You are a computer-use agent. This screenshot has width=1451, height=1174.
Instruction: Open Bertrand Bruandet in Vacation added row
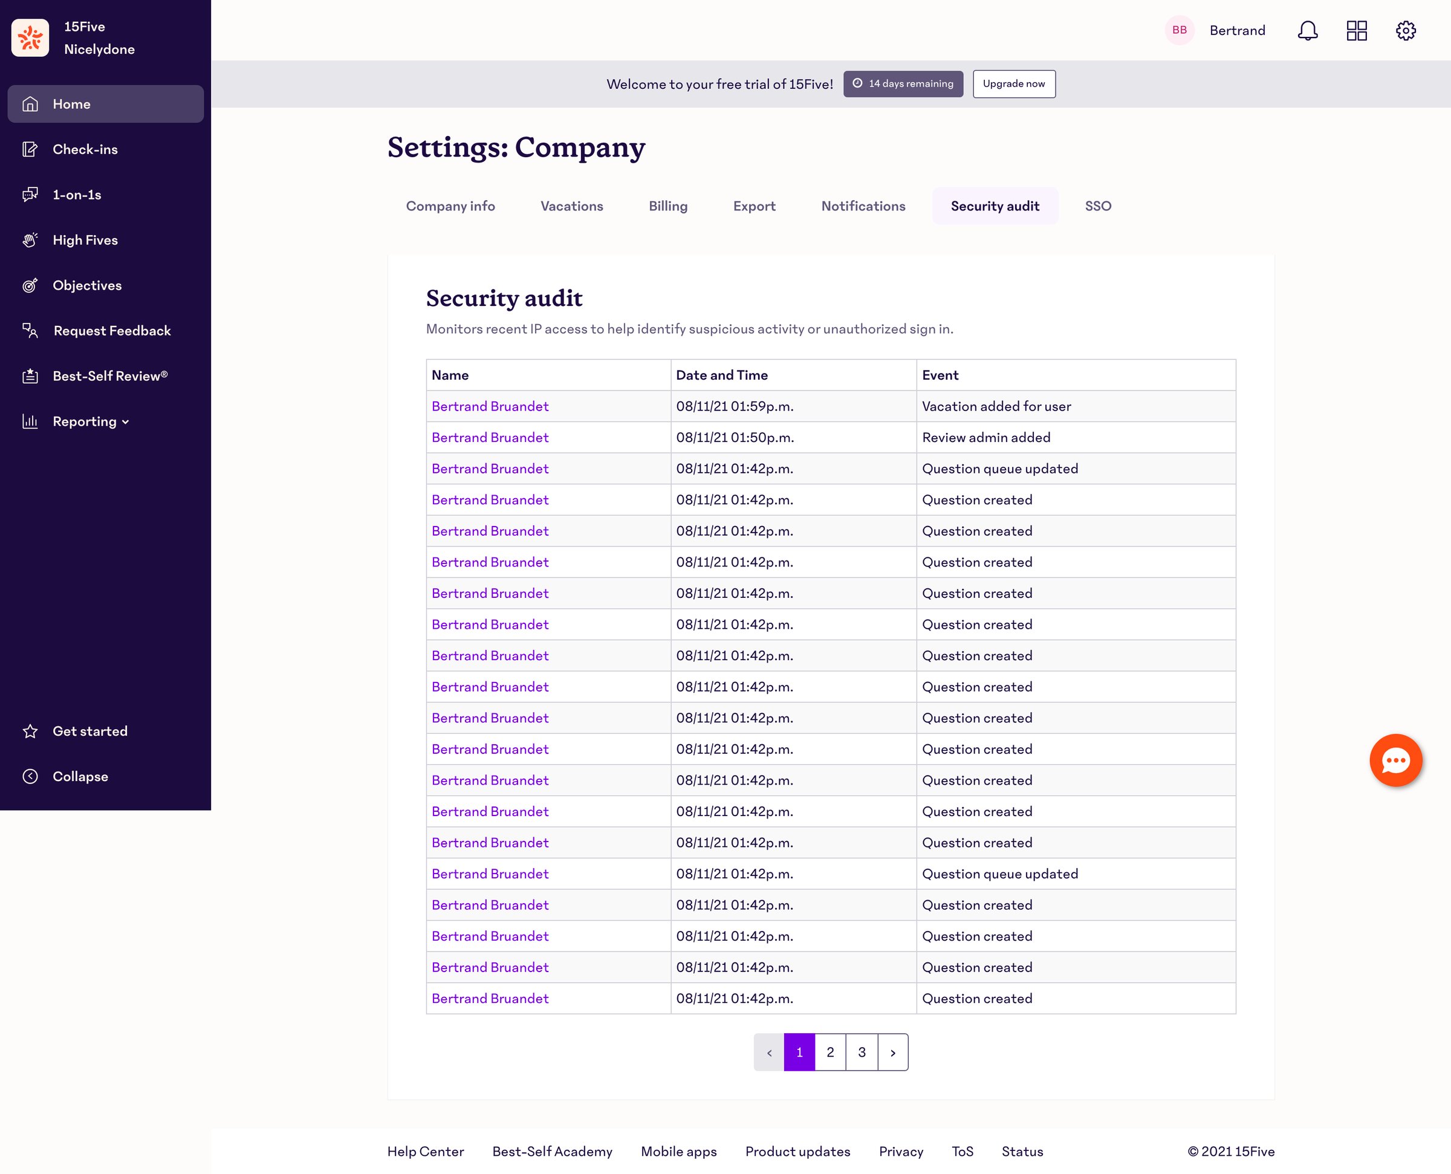[490, 406]
